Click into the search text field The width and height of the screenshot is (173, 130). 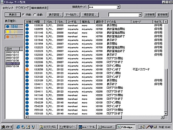click(x=124, y=15)
